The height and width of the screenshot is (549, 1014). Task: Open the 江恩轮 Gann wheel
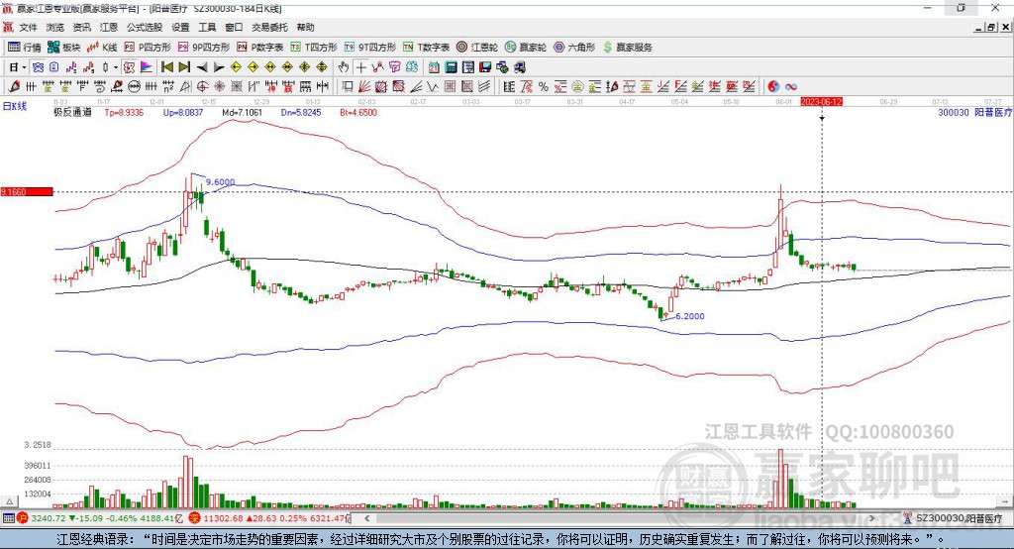click(x=477, y=48)
